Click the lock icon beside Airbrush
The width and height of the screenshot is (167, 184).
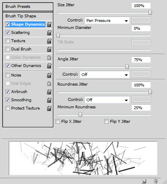click(49, 92)
